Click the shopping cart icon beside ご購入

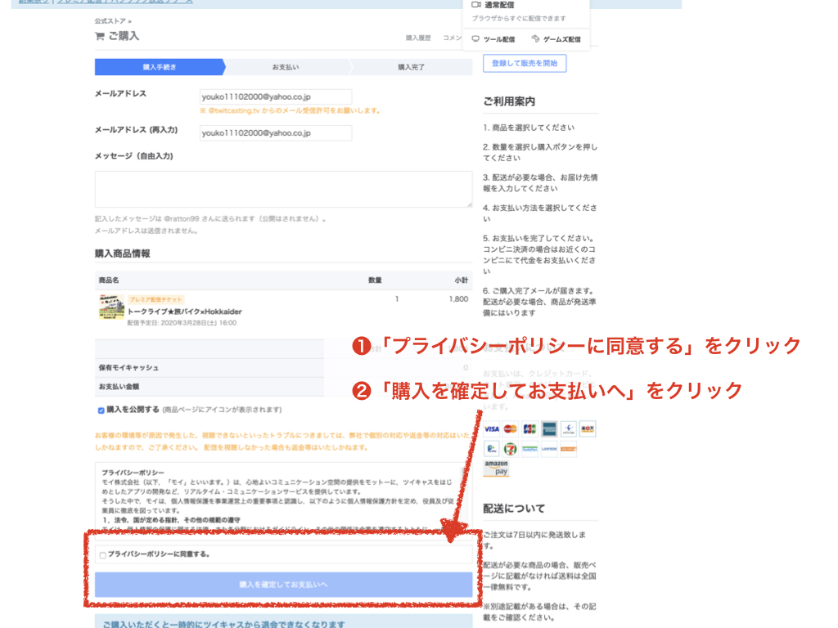[x=100, y=36]
